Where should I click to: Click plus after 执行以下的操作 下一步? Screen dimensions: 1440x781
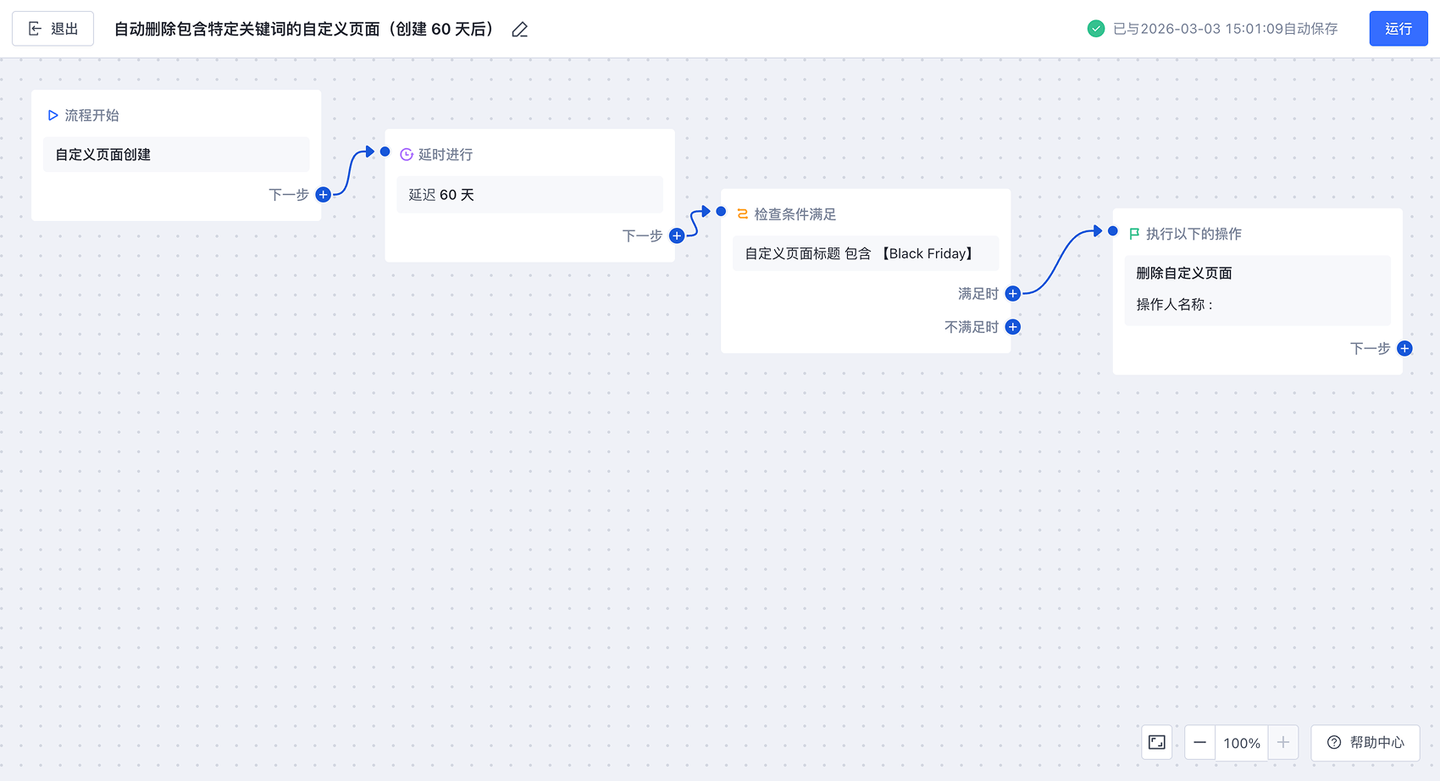point(1404,348)
